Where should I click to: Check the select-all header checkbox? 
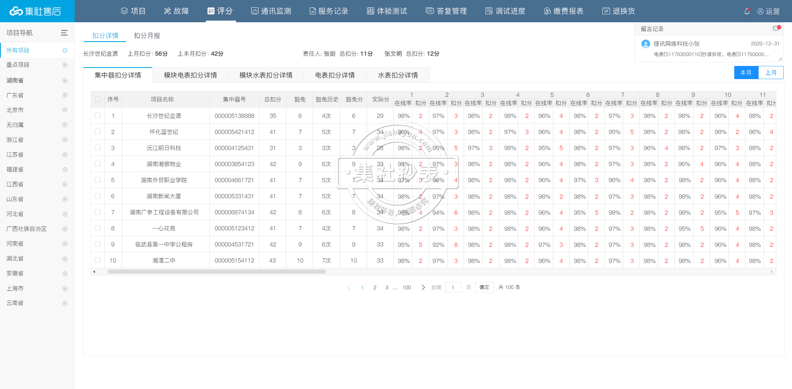(98, 99)
